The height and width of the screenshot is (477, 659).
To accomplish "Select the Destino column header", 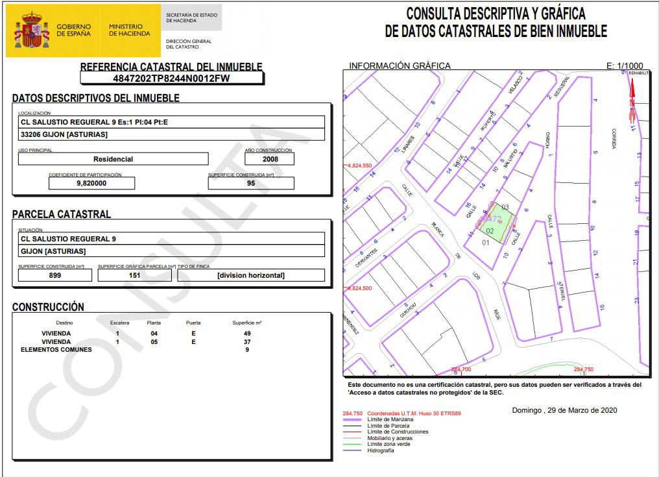I will tap(64, 323).
